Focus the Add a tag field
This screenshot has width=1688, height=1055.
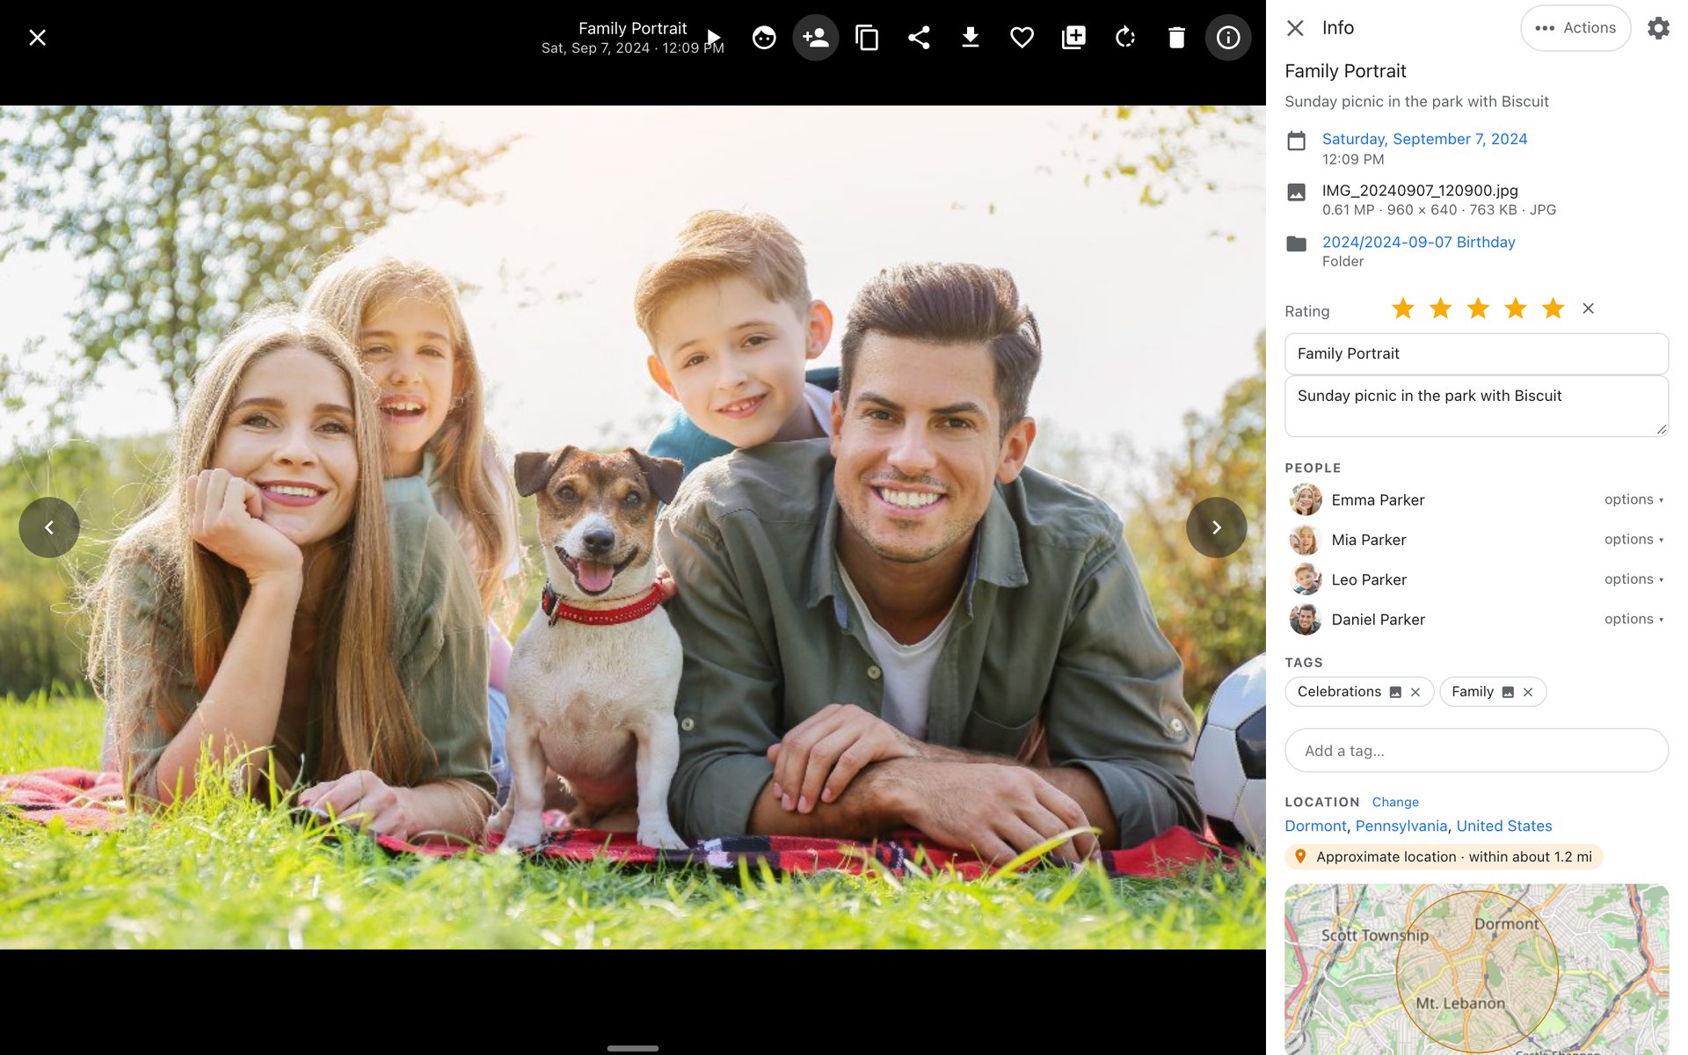(1476, 751)
